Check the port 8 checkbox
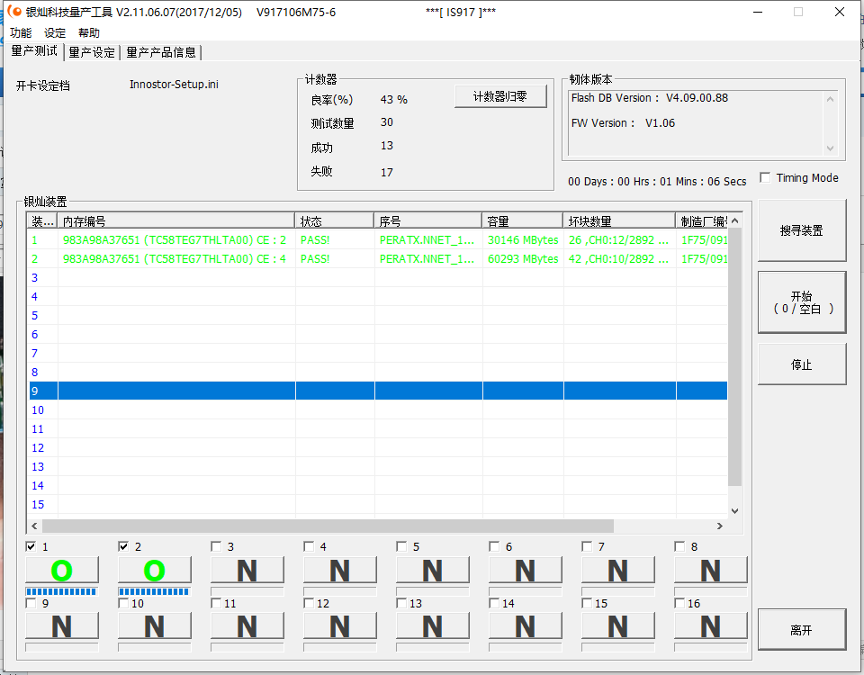The image size is (864, 675). (679, 546)
